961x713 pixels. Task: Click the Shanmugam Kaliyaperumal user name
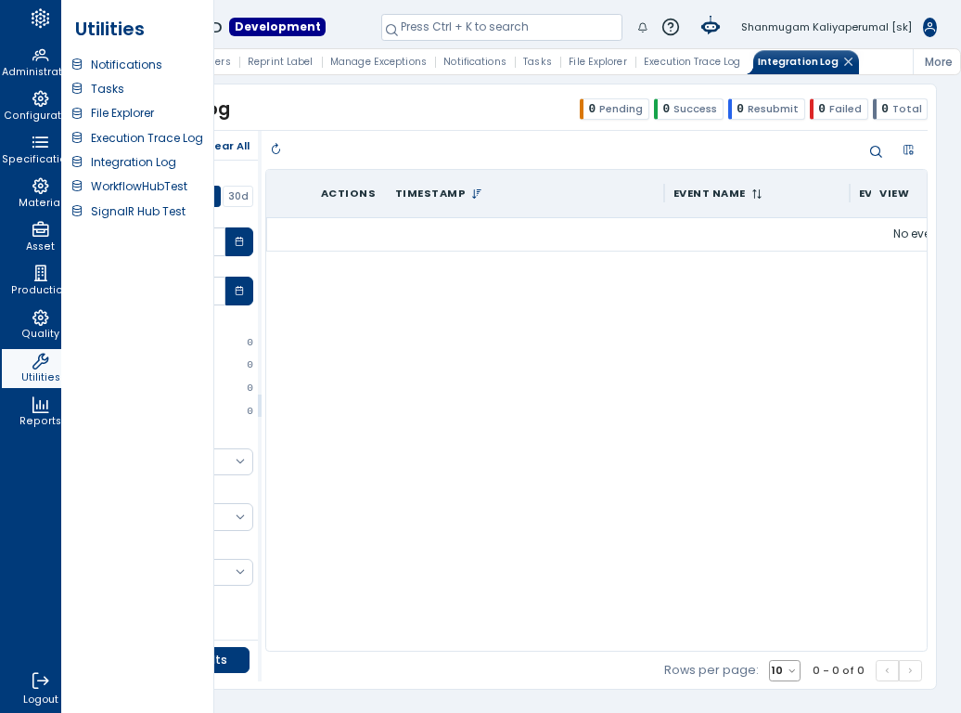click(826, 27)
